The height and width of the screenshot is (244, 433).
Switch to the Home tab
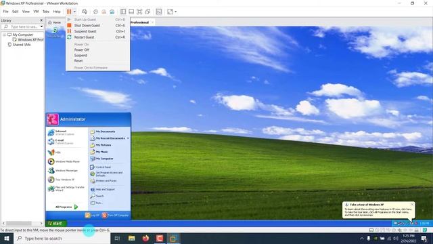coord(55,22)
